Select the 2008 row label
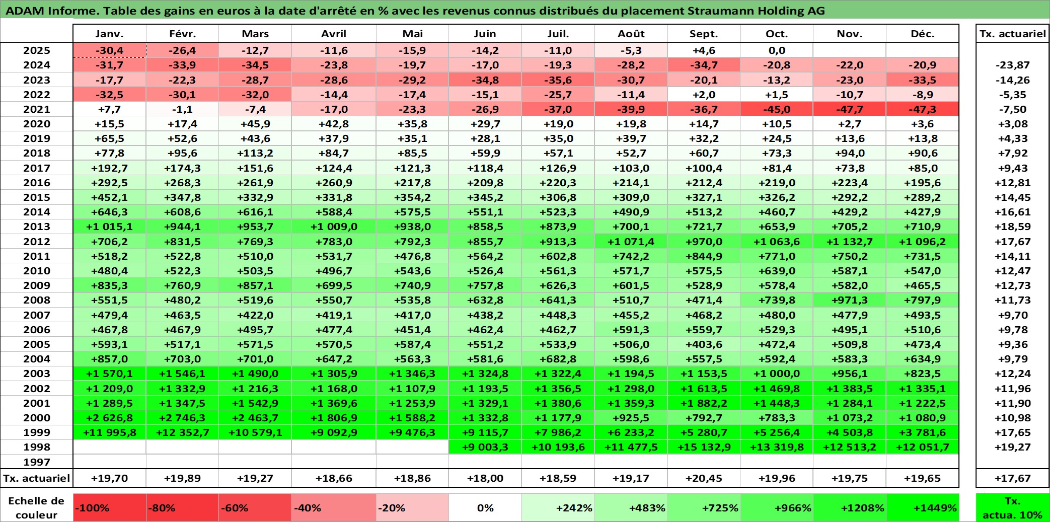Image resolution: width=1050 pixels, height=522 pixels. click(37, 300)
